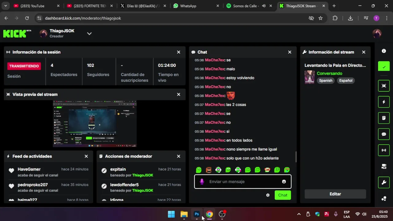This screenshot has width=393, height=221.
Task: Click the stream preview thumbnail
Action: (95, 124)
